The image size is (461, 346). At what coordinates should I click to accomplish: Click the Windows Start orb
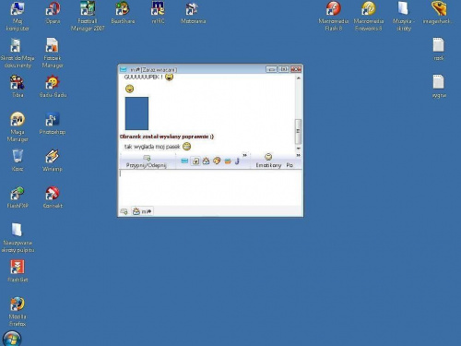coord(11,339)
